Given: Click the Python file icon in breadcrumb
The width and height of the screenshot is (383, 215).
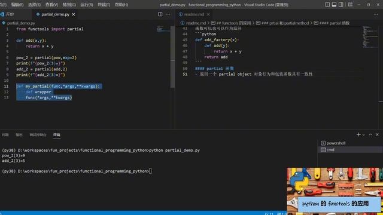Looking at the screenshot, I should pos(4,23).
